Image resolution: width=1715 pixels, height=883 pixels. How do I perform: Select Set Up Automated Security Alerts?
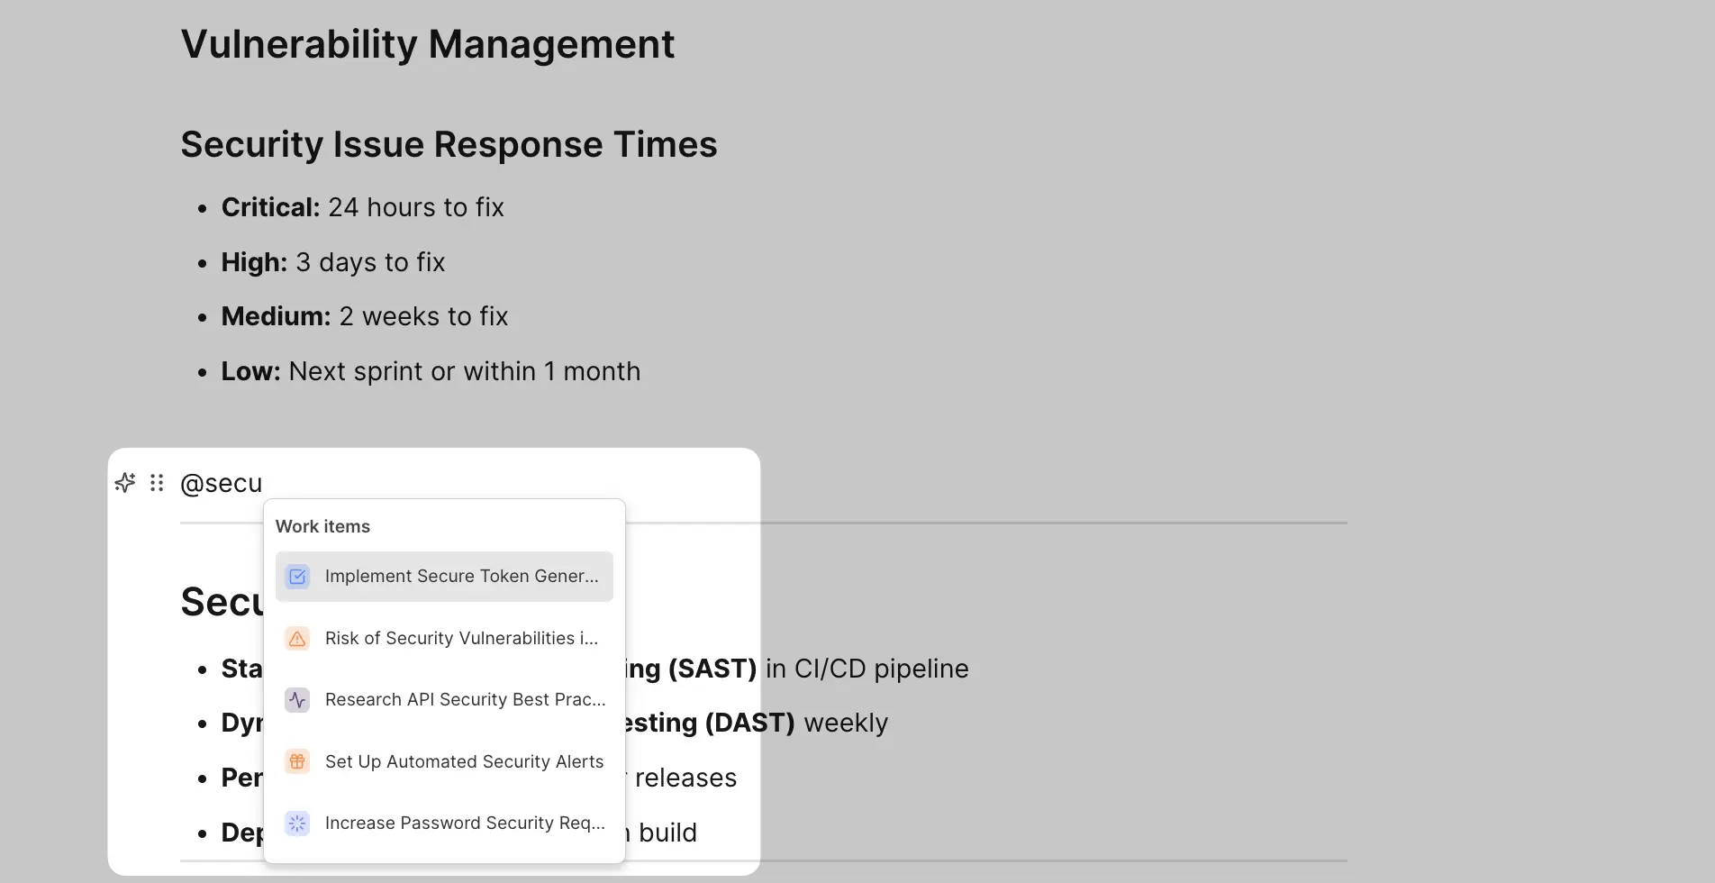(x=464, y=761)
